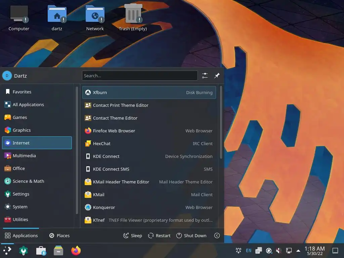
Task: Select the Internet category
Action: tap(37, 143)
